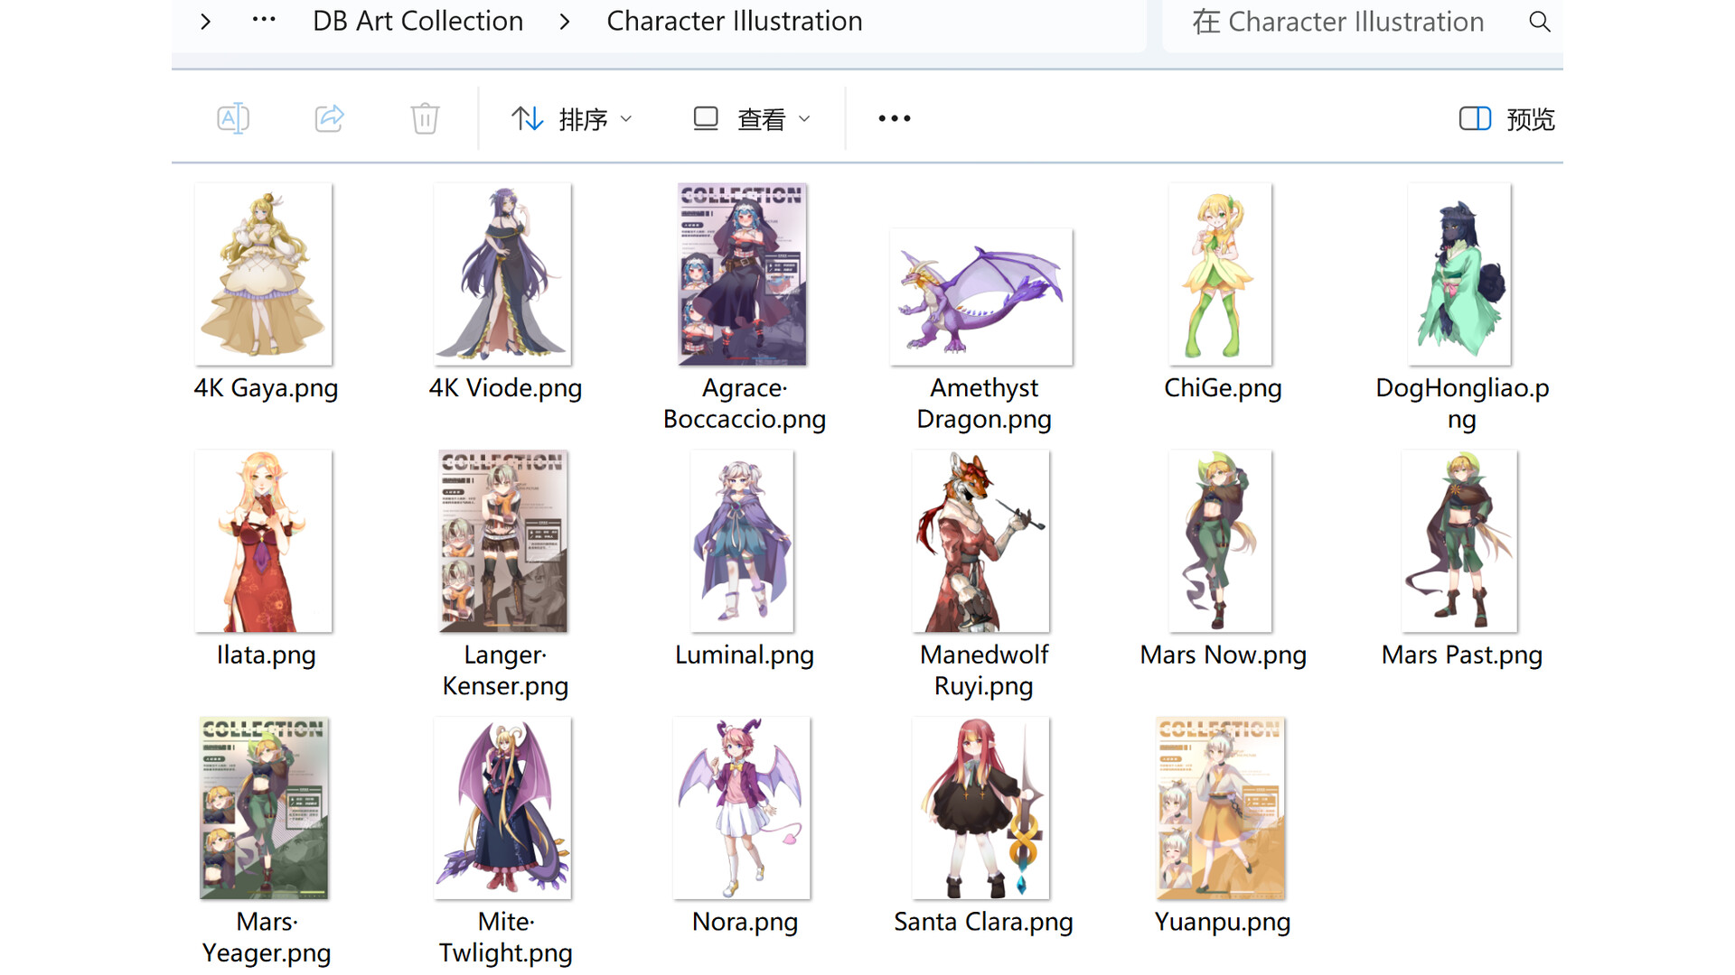Click the Share icon in the toolbar
This screenshot has width=1735, height=975.
pos(329,118)
